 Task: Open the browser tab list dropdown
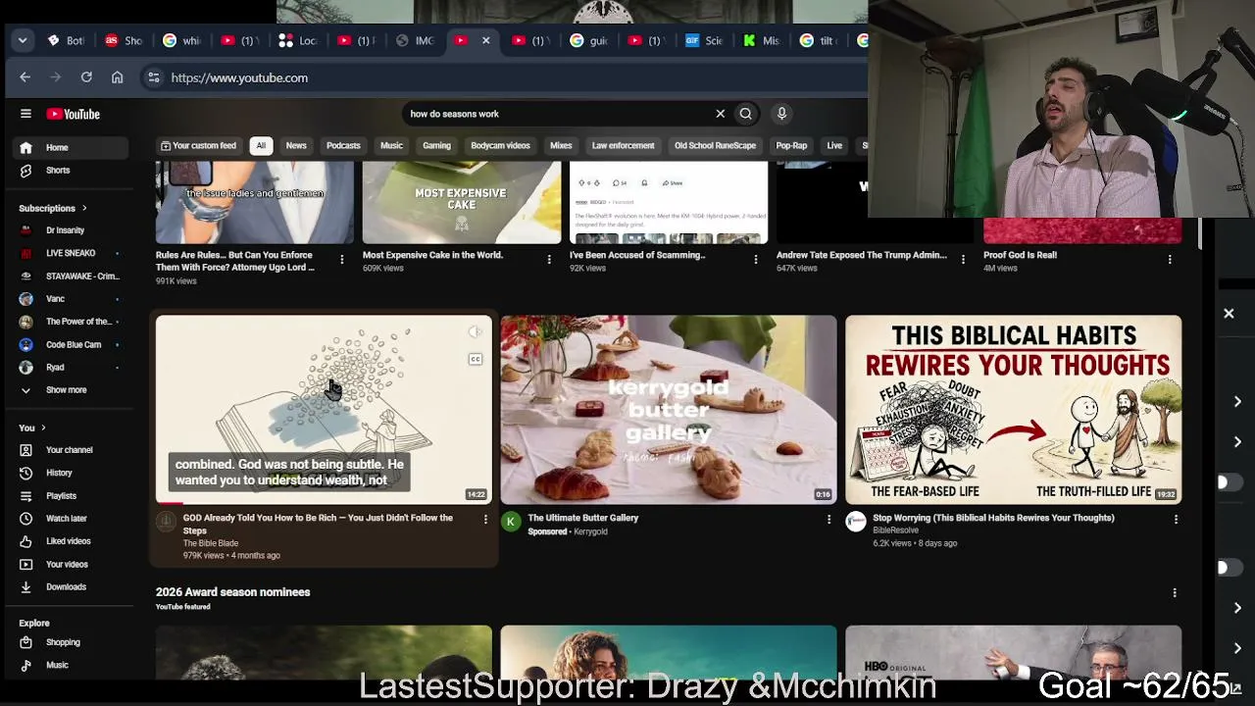click(23, 40)
